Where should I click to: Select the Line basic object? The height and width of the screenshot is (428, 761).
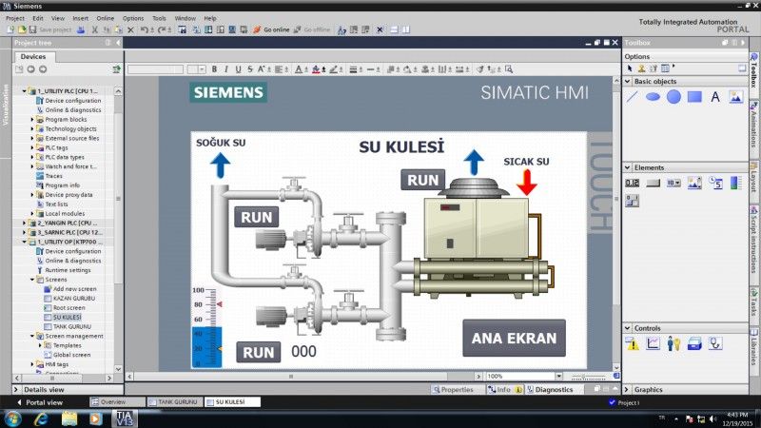(x=632, y=97)
